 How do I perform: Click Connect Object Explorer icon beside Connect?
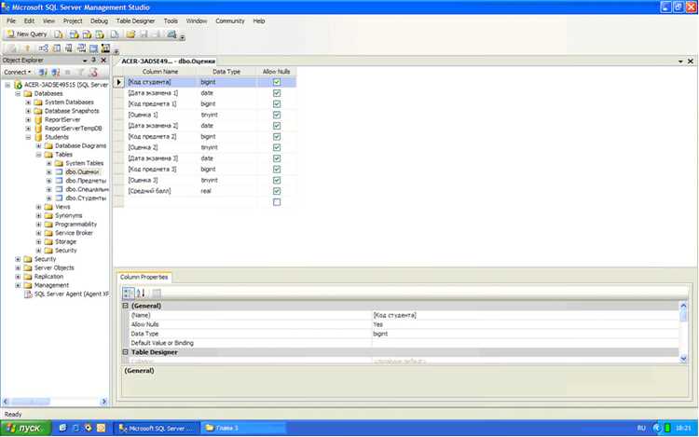coord(43,72)
